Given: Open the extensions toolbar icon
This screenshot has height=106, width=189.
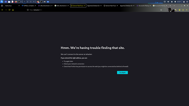Looking at the screenshot, I should point(183,10).
